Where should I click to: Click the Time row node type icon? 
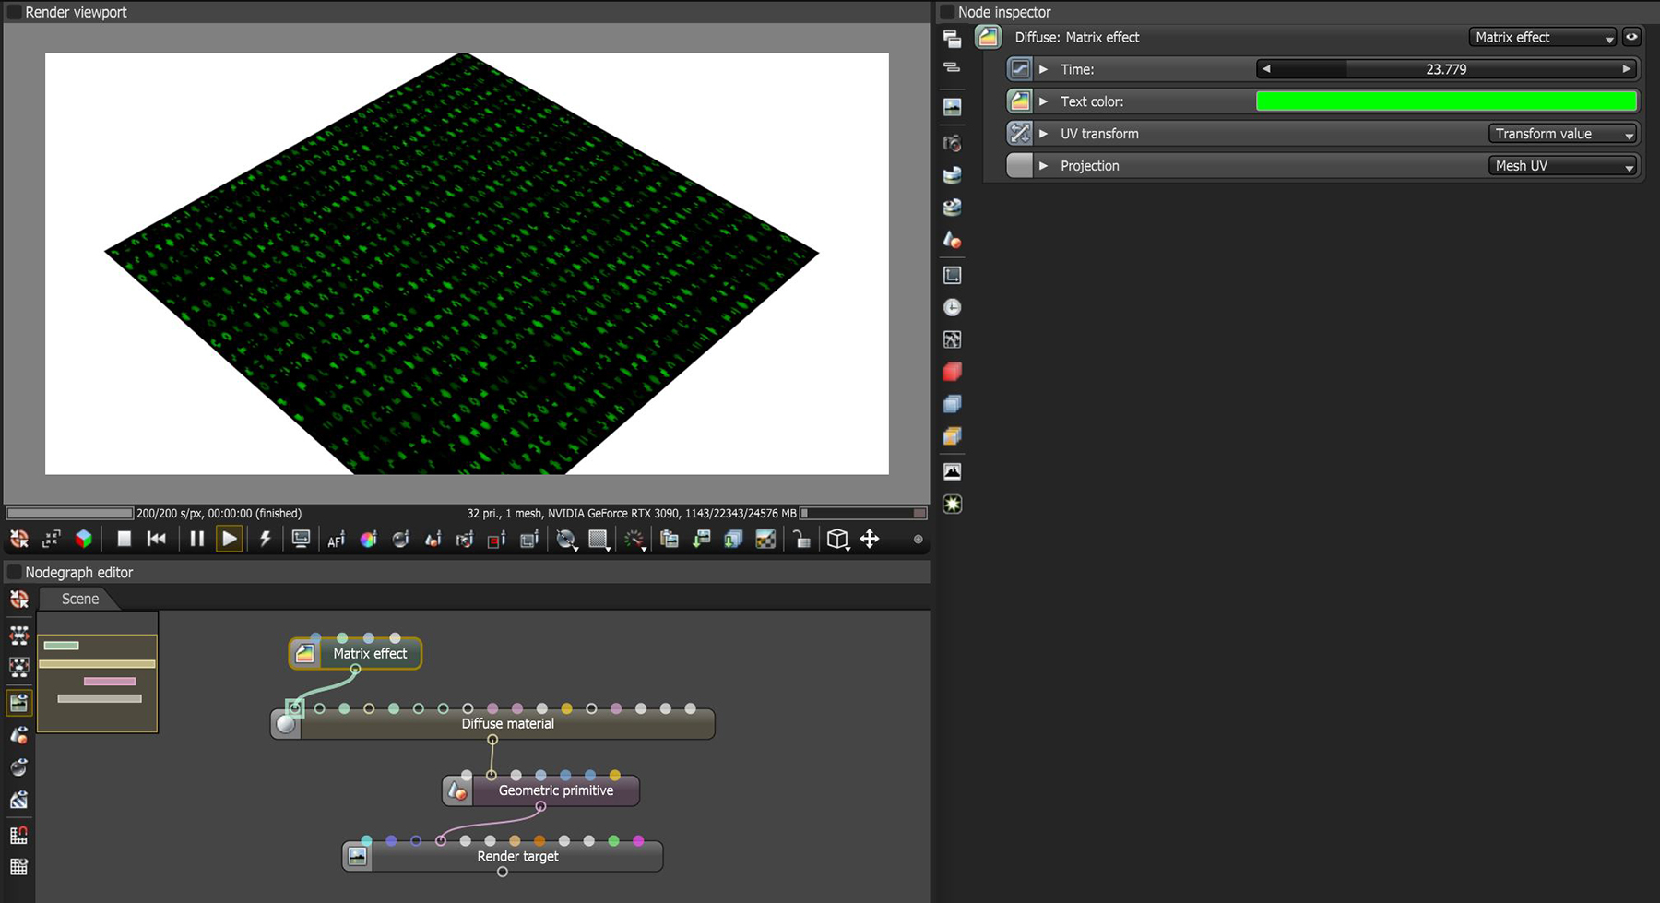1019,69
